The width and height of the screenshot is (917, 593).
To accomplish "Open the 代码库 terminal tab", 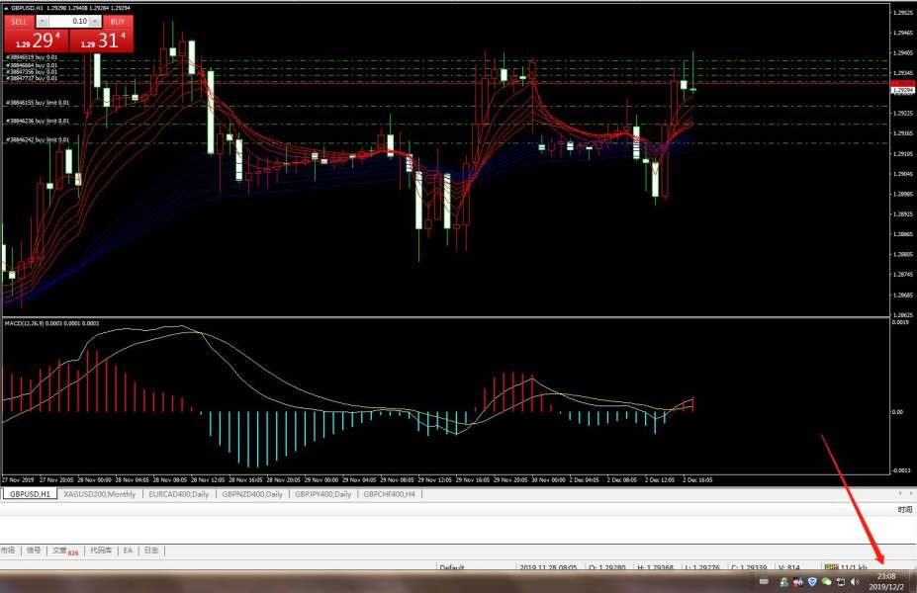I will point(101,551).
